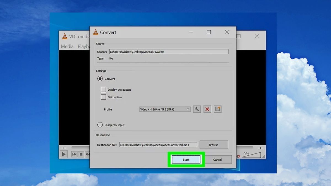Adjust the VLC volume slider at 0%
The image size is (331, 186).
[x=252, y=155]
